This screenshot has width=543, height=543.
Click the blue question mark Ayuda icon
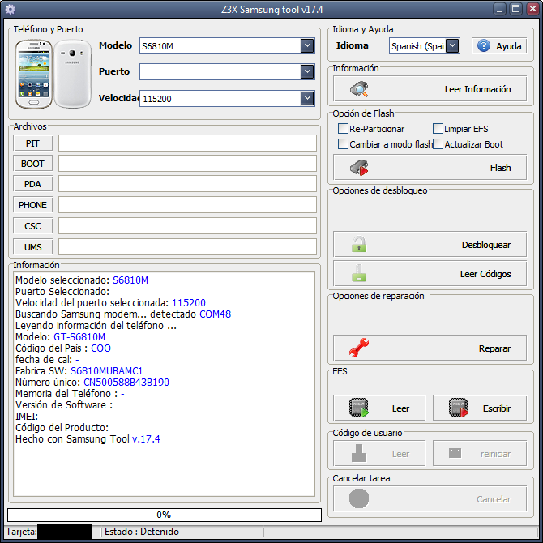click(x=485, y=46)
